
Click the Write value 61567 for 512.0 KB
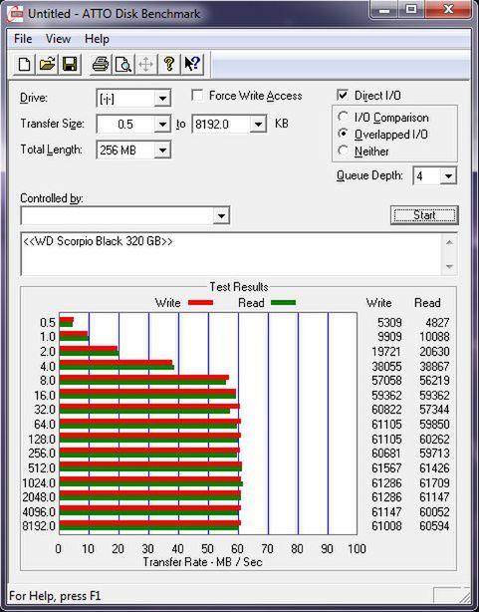386,467
